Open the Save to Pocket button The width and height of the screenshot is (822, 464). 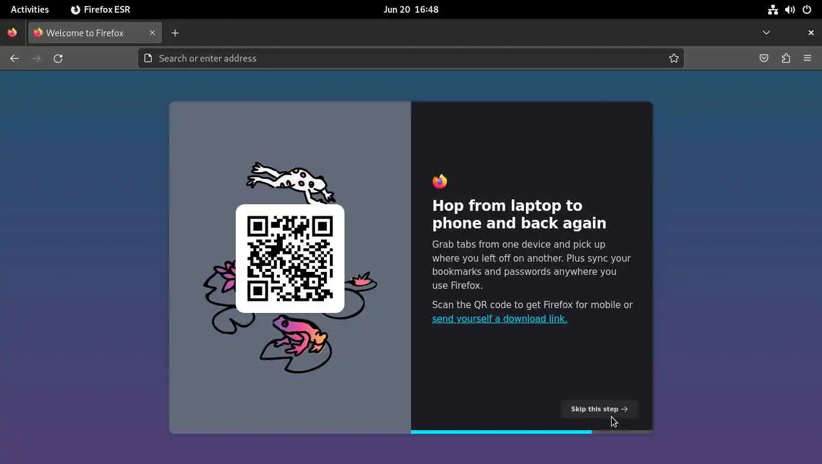(764, 58)
